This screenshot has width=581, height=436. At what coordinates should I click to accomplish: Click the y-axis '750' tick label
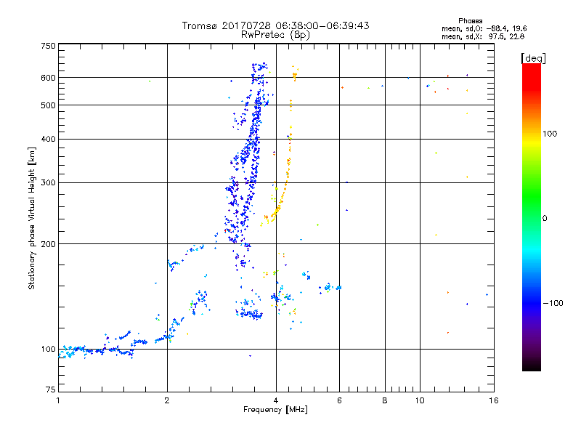(x=48, y=46)
